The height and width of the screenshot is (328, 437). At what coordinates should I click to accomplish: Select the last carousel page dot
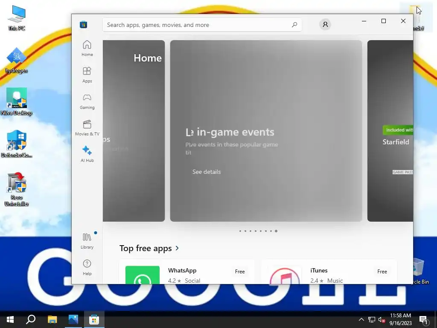coord(276,231)
